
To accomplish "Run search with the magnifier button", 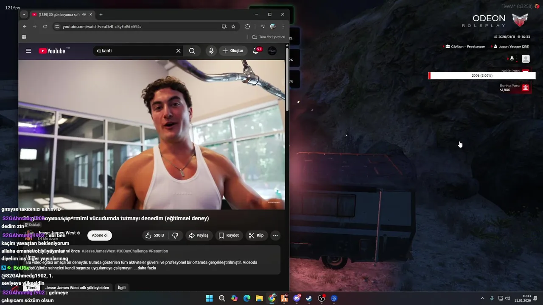I will tap(192, 51).
